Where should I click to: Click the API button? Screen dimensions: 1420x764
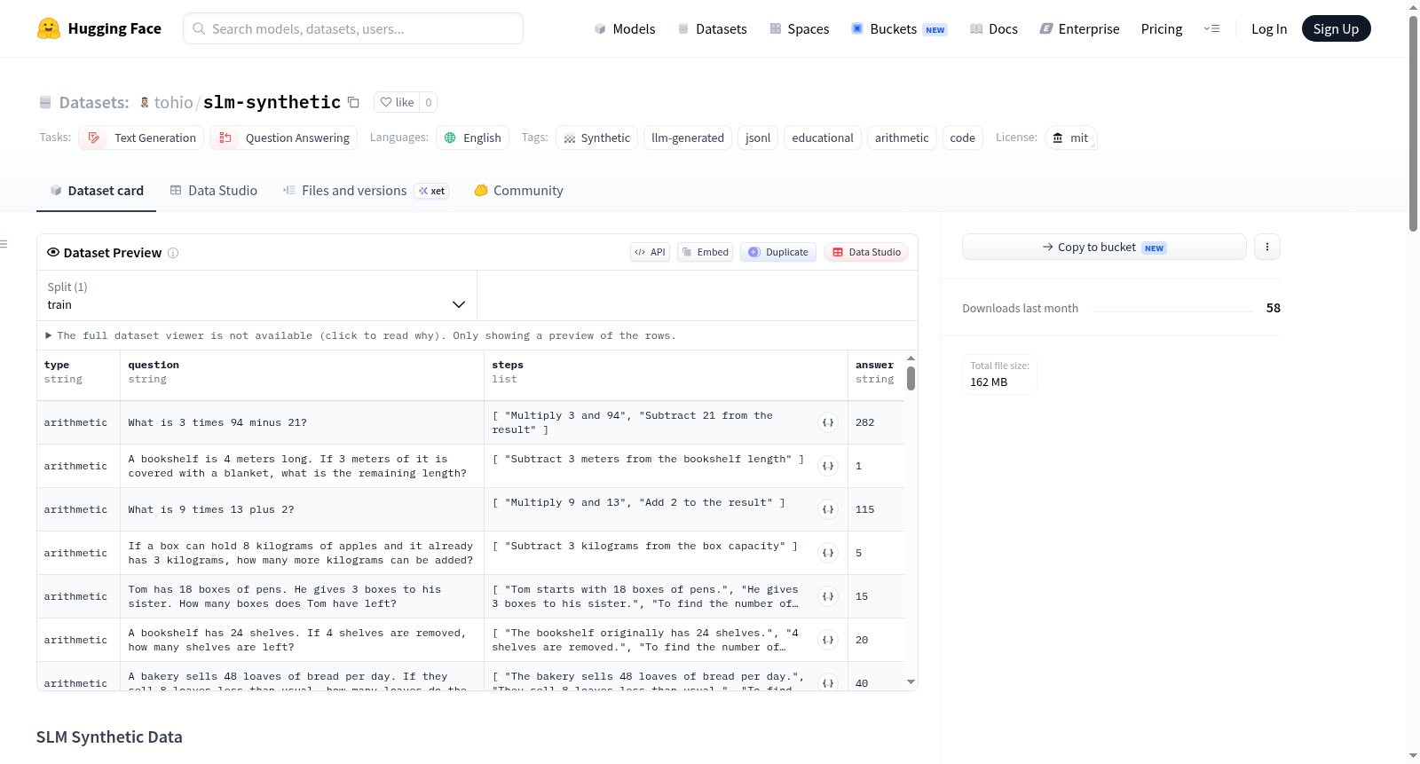[650, 252]
